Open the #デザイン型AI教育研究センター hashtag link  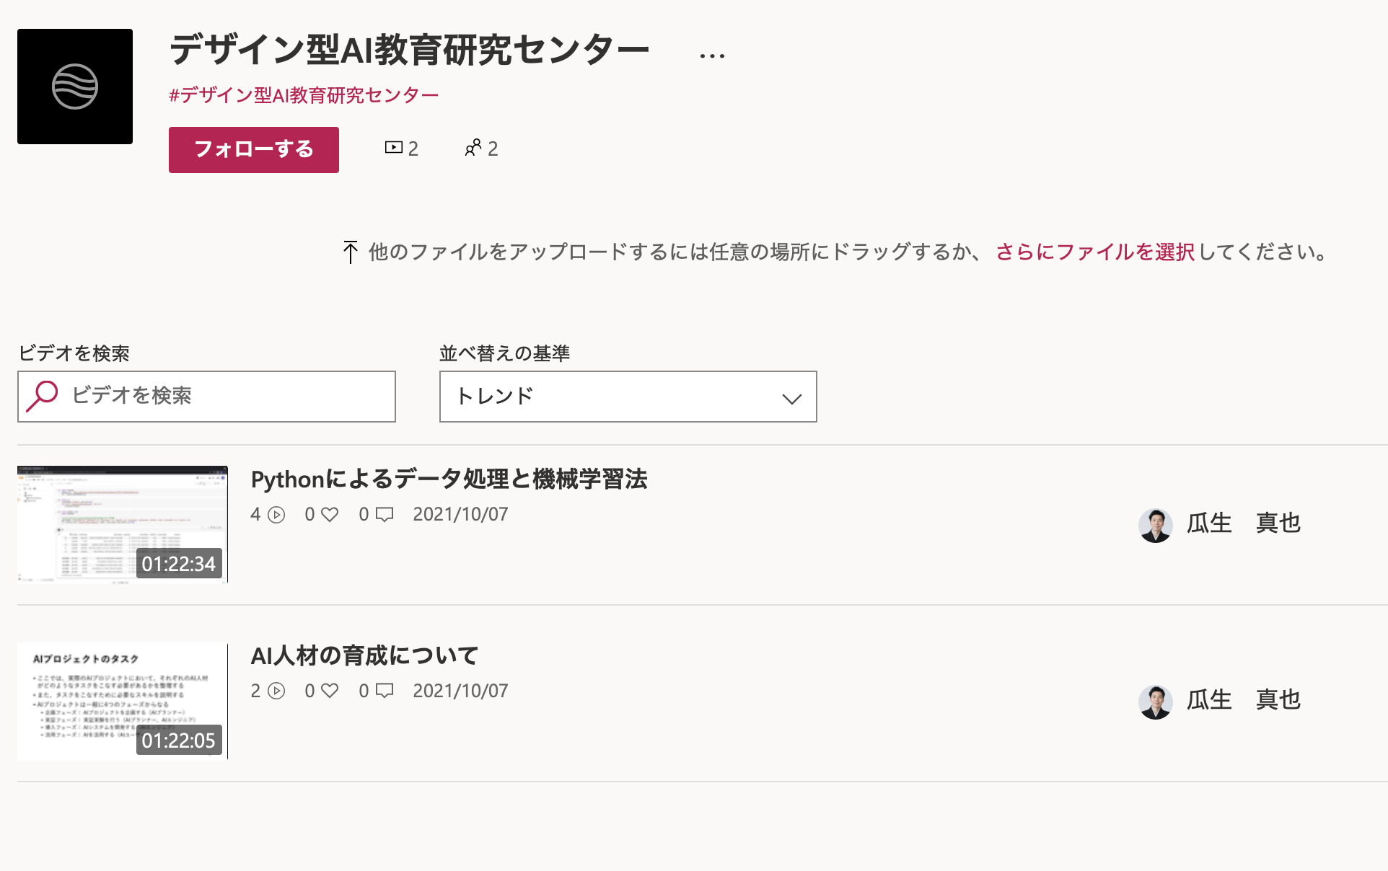click(x=304, y=95)
